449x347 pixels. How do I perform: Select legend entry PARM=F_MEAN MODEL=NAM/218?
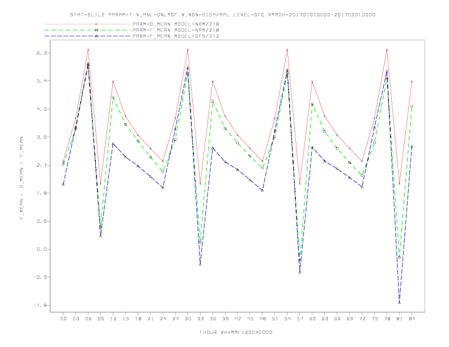click(x=176, y=30)
